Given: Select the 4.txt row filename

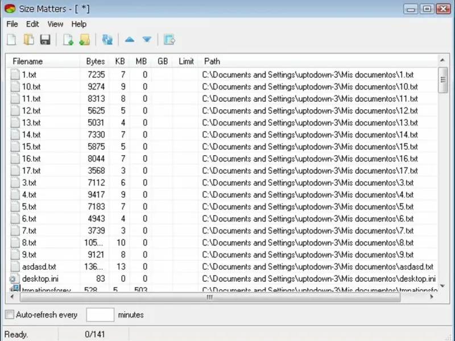Looking at the screenshot, I should tap(29, 195).
